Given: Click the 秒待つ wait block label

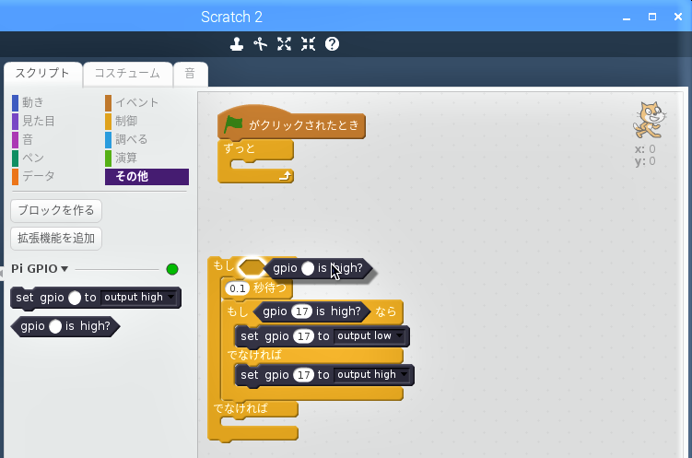Looking at the screenshot, I should click(x=270, y=288).
